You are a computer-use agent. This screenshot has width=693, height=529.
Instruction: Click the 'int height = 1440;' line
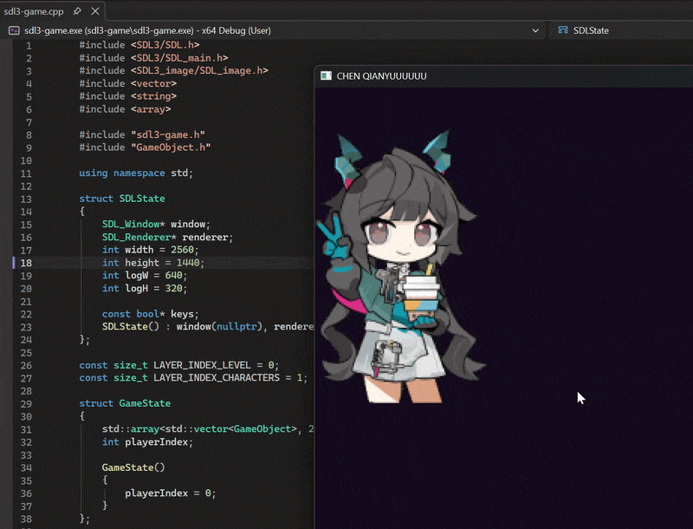pos(153,263)
